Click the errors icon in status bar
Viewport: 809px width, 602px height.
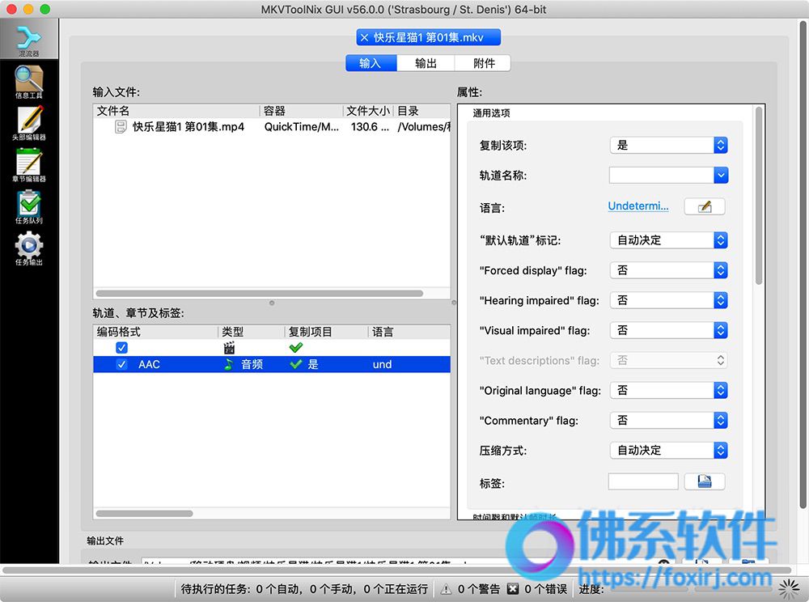(512, 588)
